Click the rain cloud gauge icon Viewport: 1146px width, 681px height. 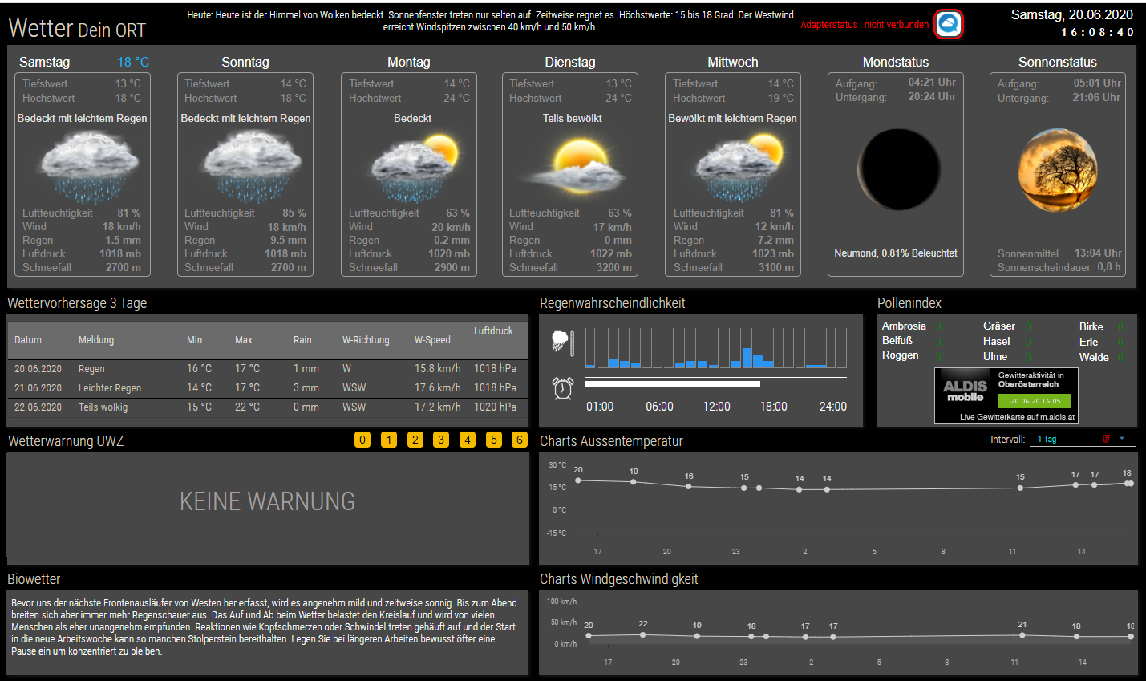point(562,343)
